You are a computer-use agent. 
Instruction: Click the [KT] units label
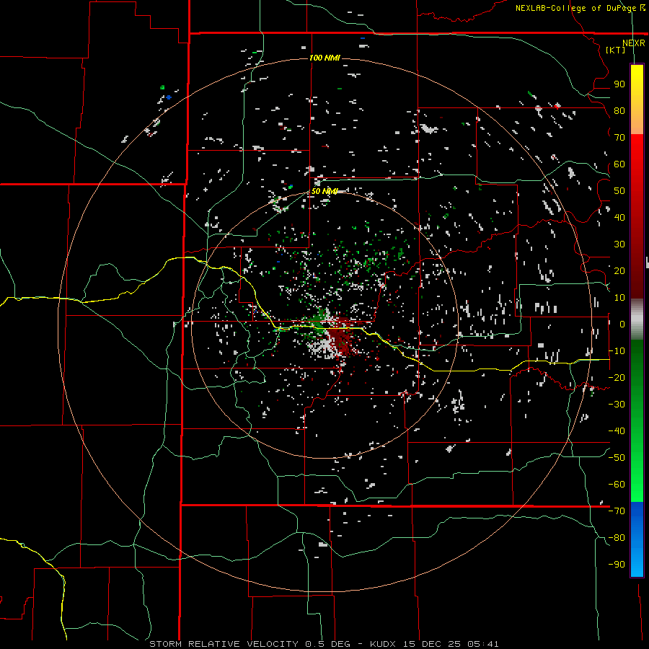click(x=616, y=50)
